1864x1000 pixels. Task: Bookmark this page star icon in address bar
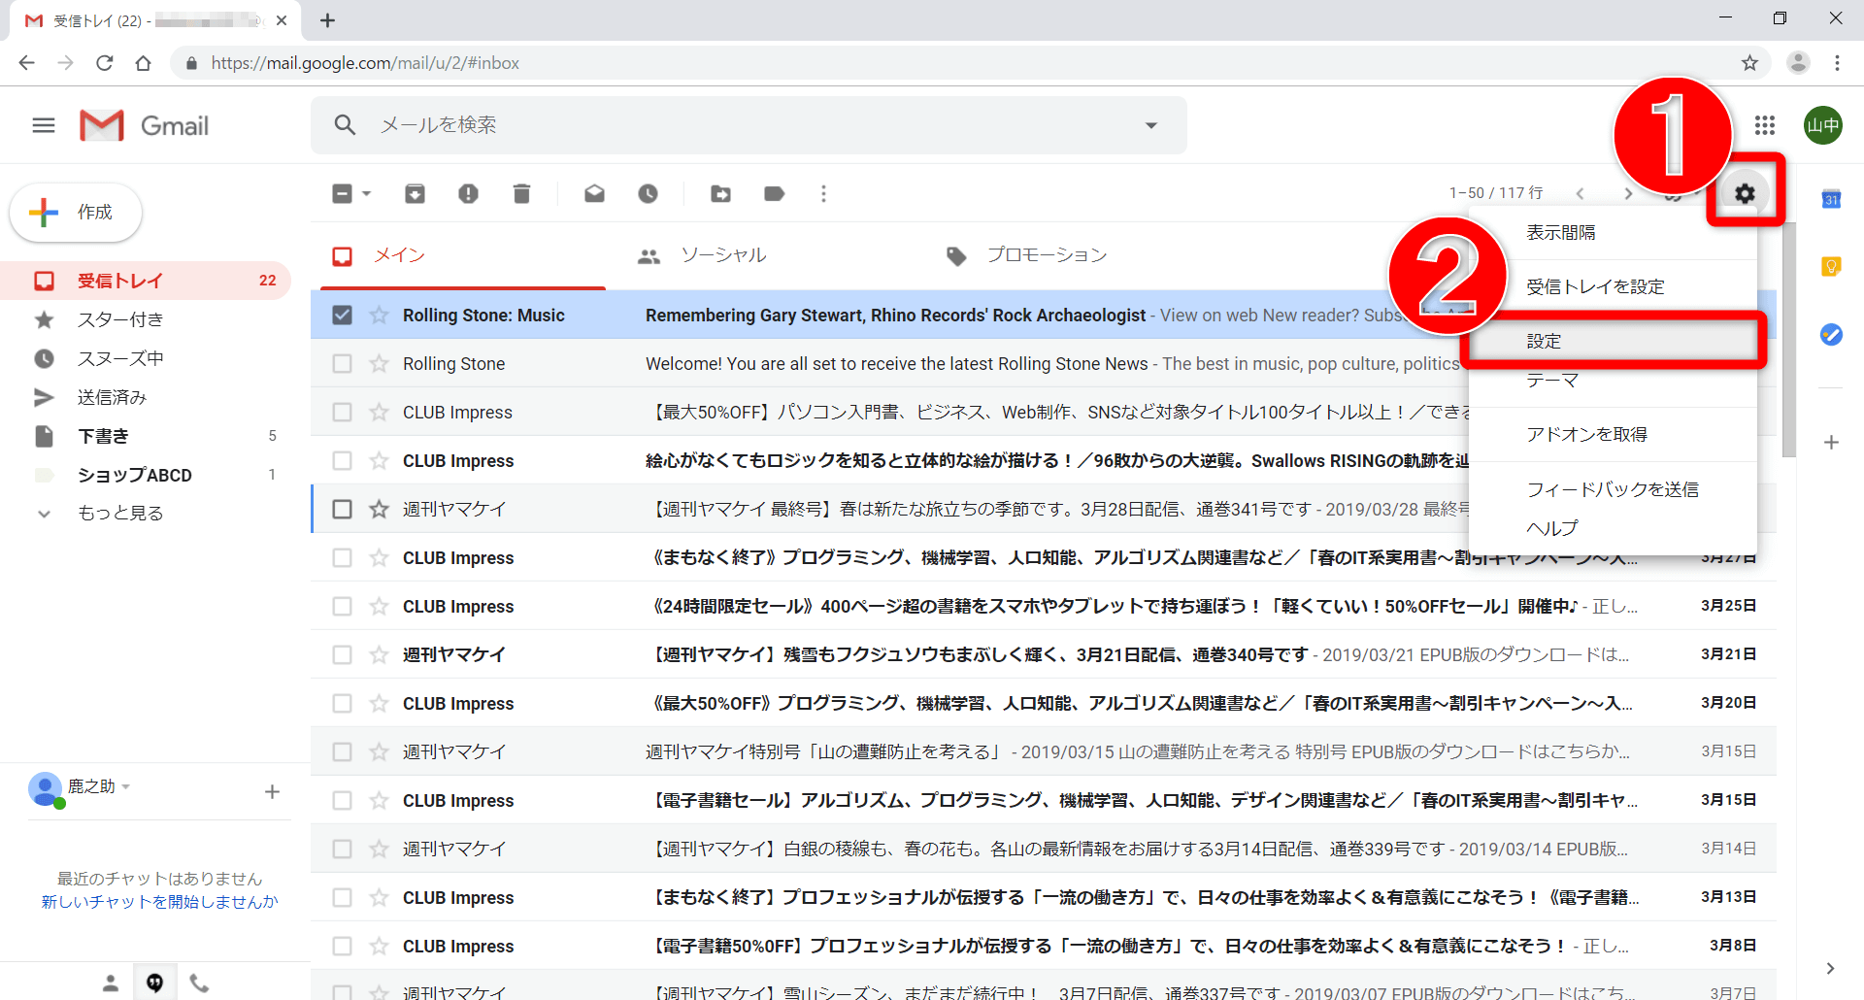[x=1749, y=63]
